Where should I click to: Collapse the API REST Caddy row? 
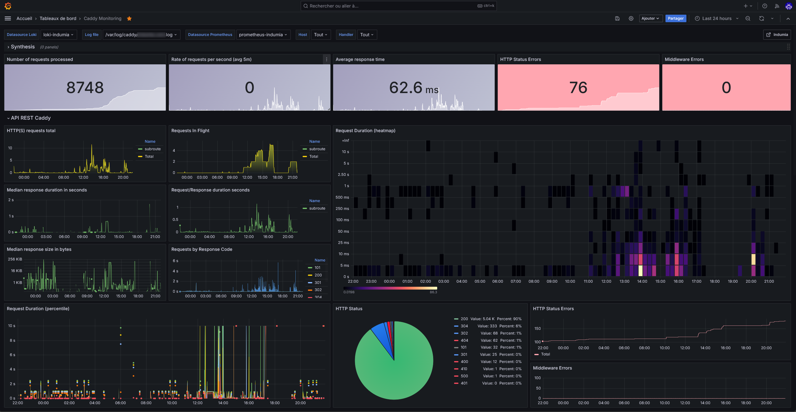30,118
